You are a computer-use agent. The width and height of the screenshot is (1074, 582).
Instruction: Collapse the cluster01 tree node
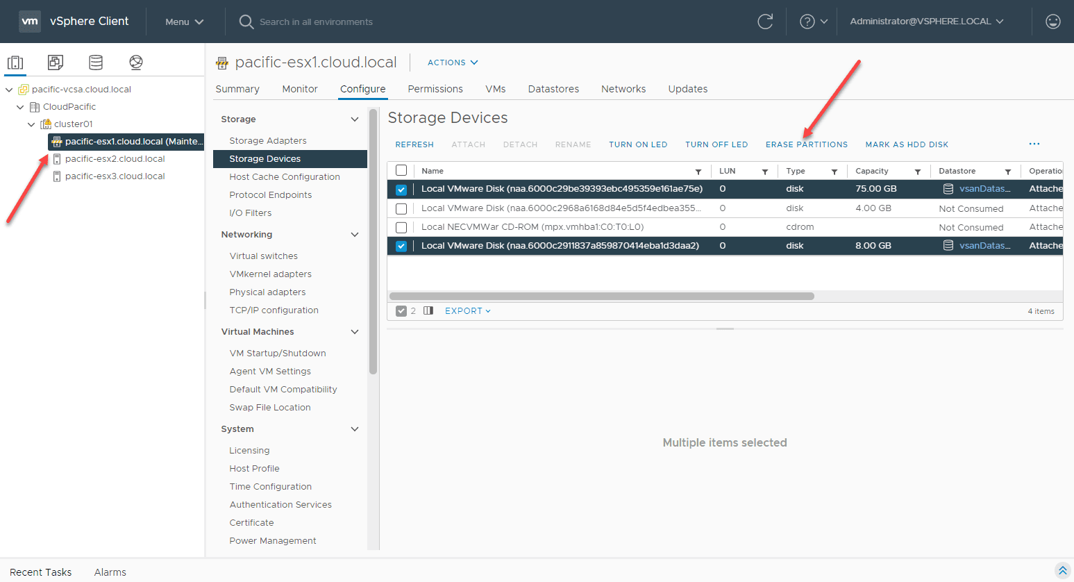click(x=31, y=124)
